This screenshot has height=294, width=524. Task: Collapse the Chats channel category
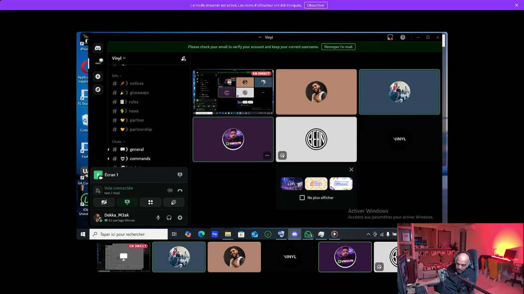click(118, 142)
